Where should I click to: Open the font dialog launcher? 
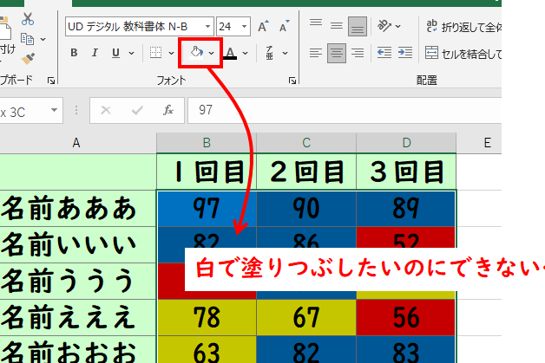click(x=292, y=81)
